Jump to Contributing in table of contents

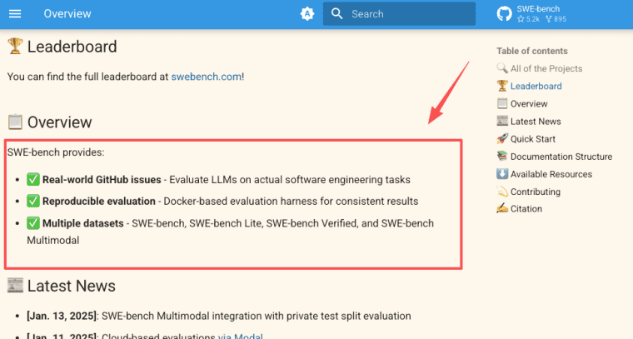tap(536, 192)
